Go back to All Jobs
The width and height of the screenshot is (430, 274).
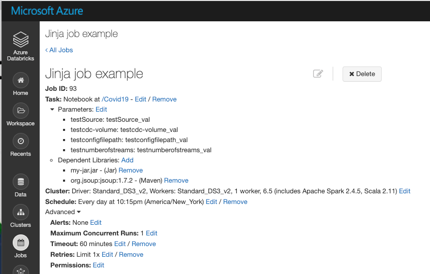(59, 50)
